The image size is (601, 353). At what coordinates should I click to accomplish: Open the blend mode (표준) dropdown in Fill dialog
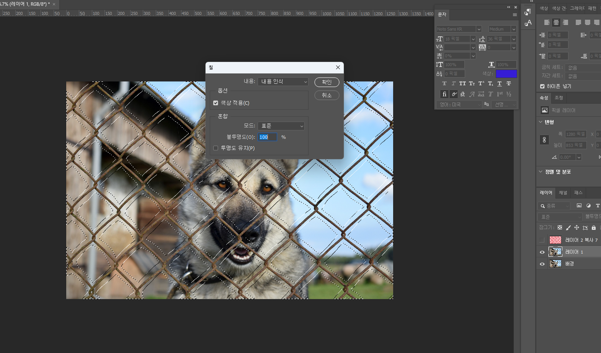coord(281,126)
